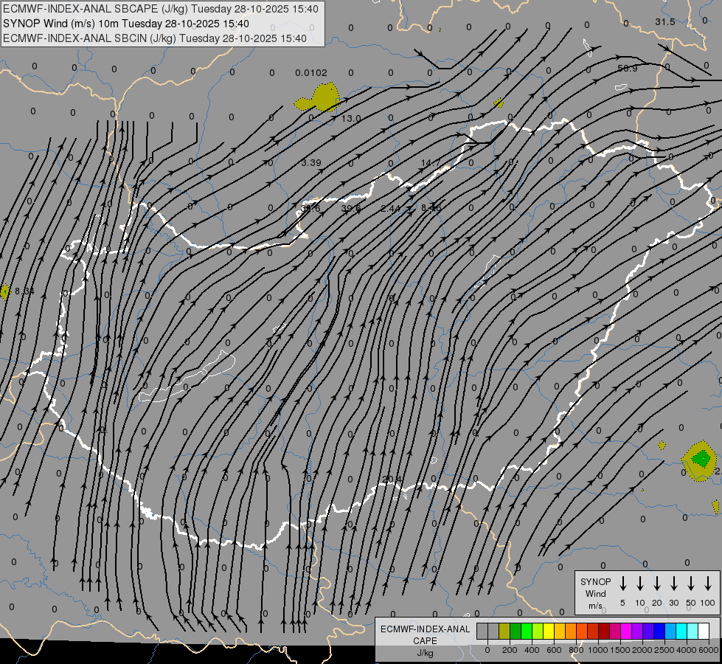
Task: Pick the bright green swatch in the CAPE legend
Action: pyautogui.click(x=527, y=631)
